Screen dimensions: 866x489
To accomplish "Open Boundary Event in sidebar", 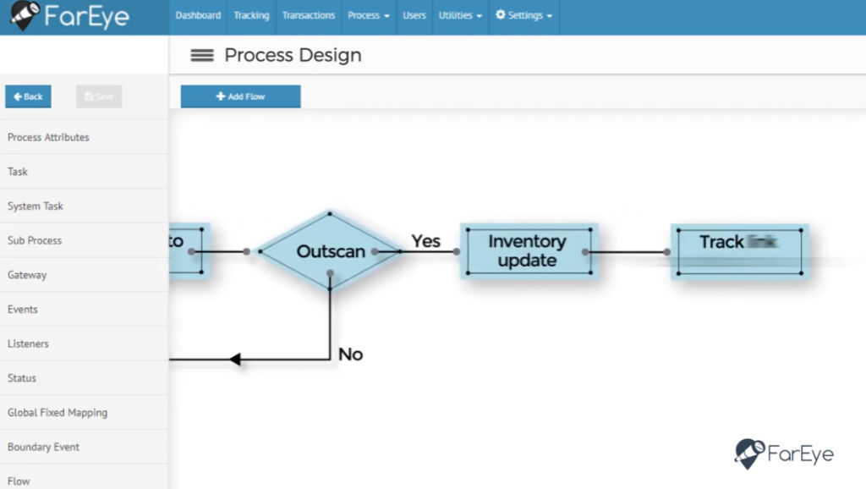I will coord(43,447).
